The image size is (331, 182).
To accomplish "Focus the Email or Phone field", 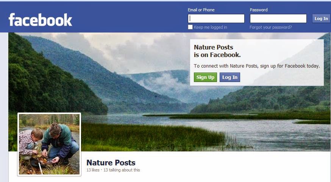I will 216,19.
